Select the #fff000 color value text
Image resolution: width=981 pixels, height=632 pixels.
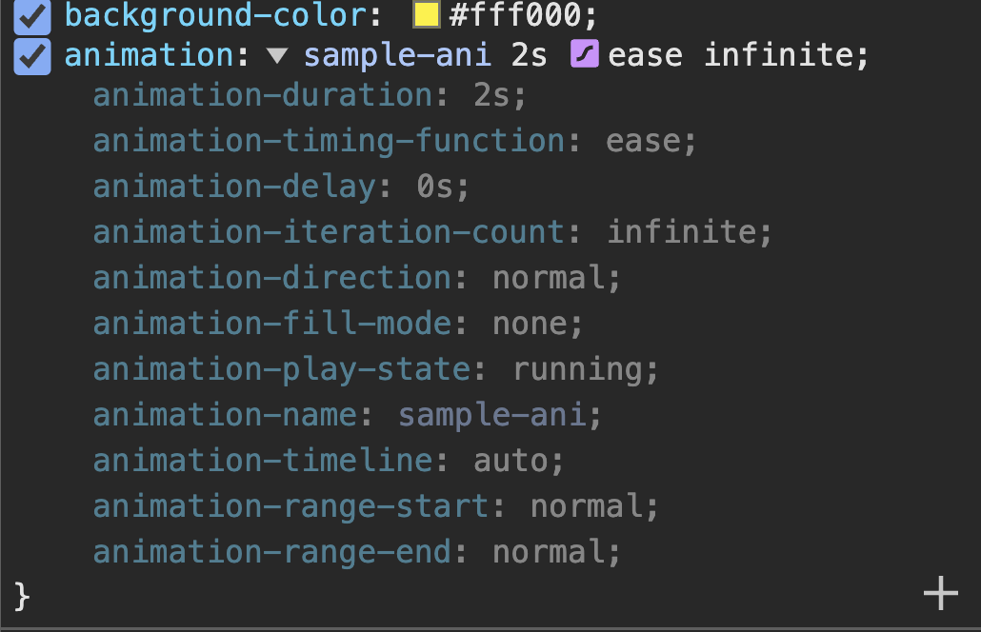[x=523, y=15]
